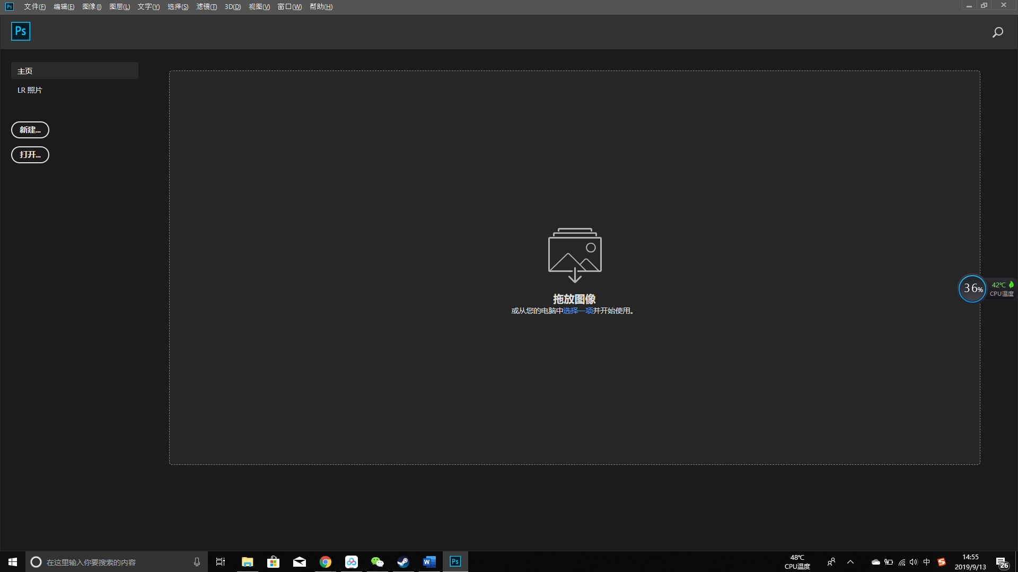Open the 滤镜(T) menu

click(x=206, y=7)
